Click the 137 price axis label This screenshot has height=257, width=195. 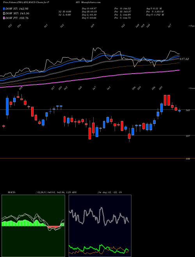(x=188, y=136)
